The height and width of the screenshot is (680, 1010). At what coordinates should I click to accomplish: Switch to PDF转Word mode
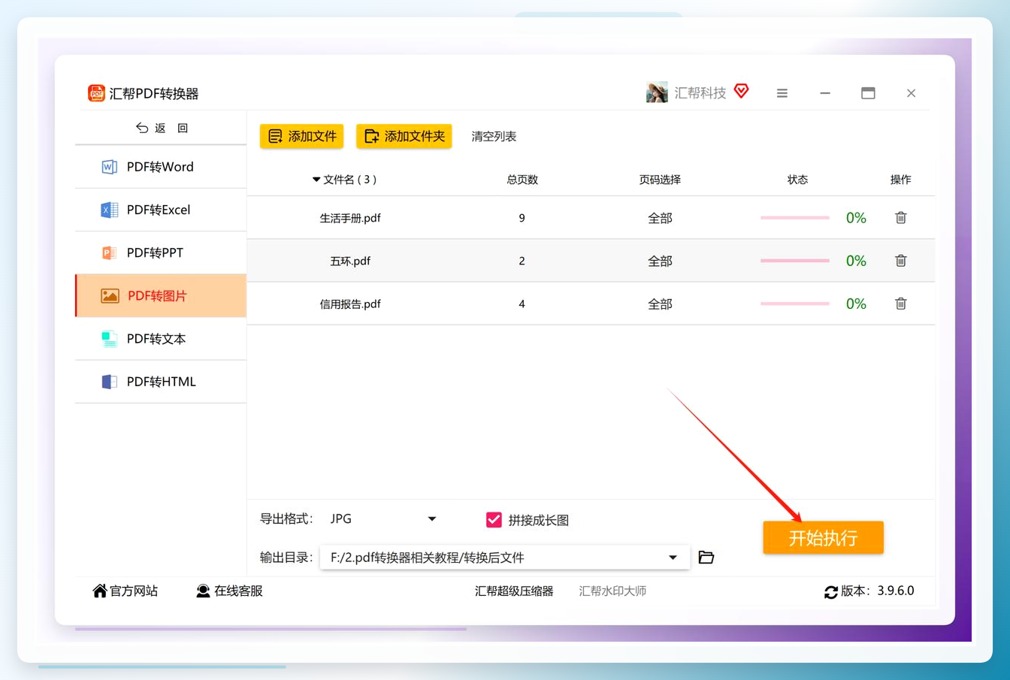click(x=161, y=167)
